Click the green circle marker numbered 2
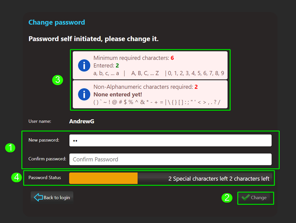The height and width of the screenshot is (223, 296). click(x=226, y=198)
